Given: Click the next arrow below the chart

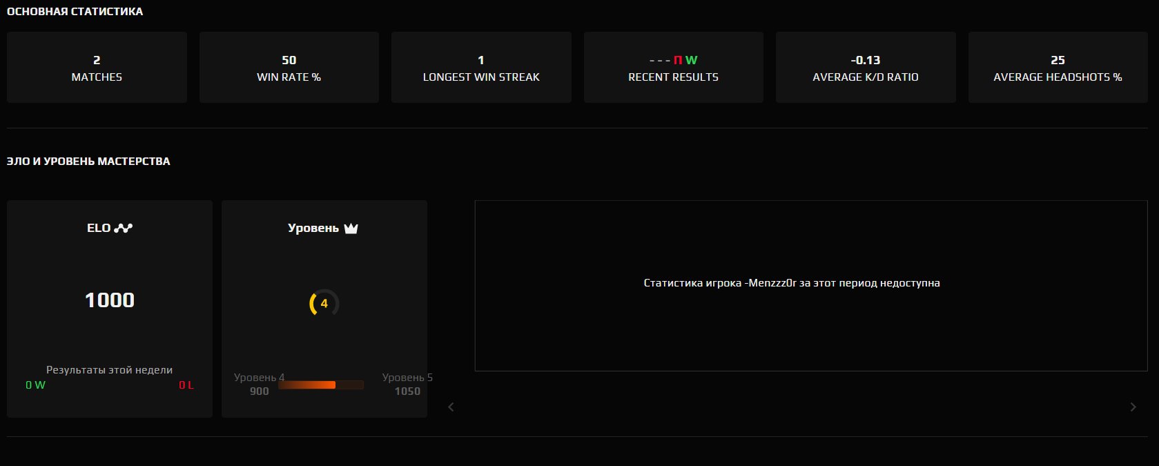Looking at the screenshot, I should coord(1133,407).
